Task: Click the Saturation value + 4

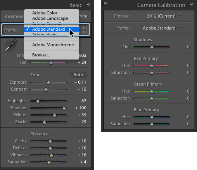Action: pyautogui.click(x=83, y=162)
